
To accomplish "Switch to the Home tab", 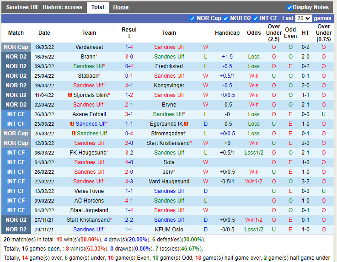I will click(x=121, y=7).
